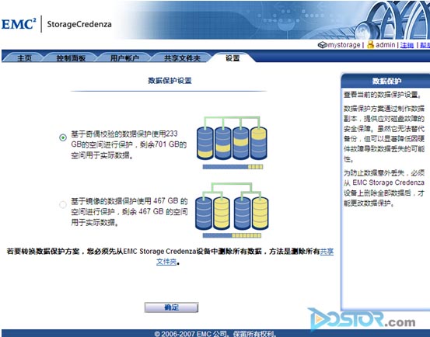Follow the 共享文件夹 link in the notice text

click(327, 252)
